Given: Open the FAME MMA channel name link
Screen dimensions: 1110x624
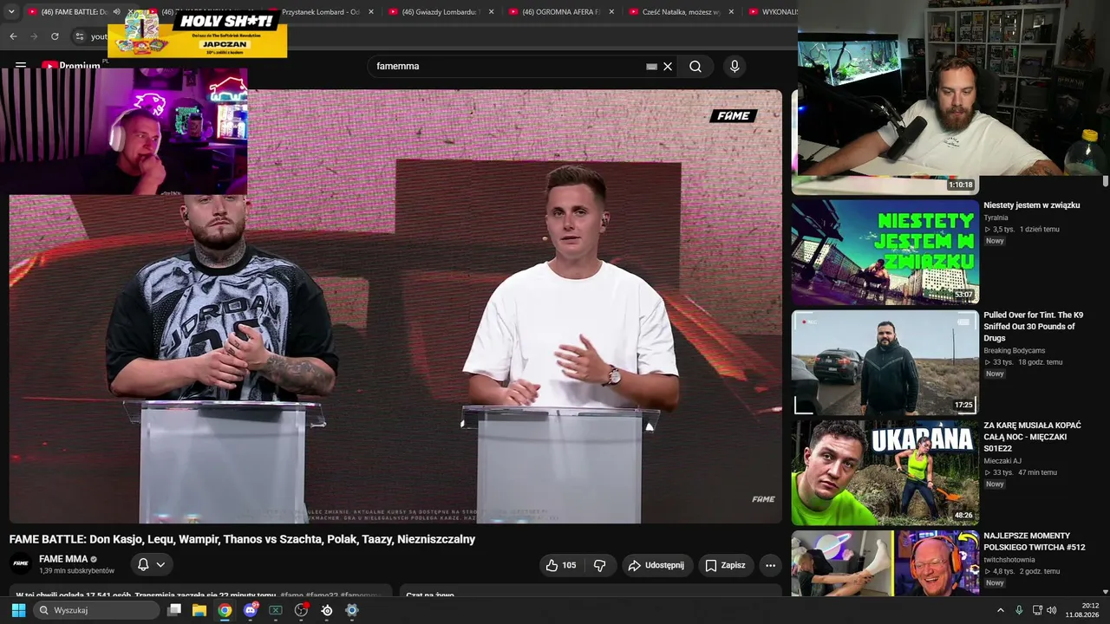Looking at the screenshot, I should point(63,559).
